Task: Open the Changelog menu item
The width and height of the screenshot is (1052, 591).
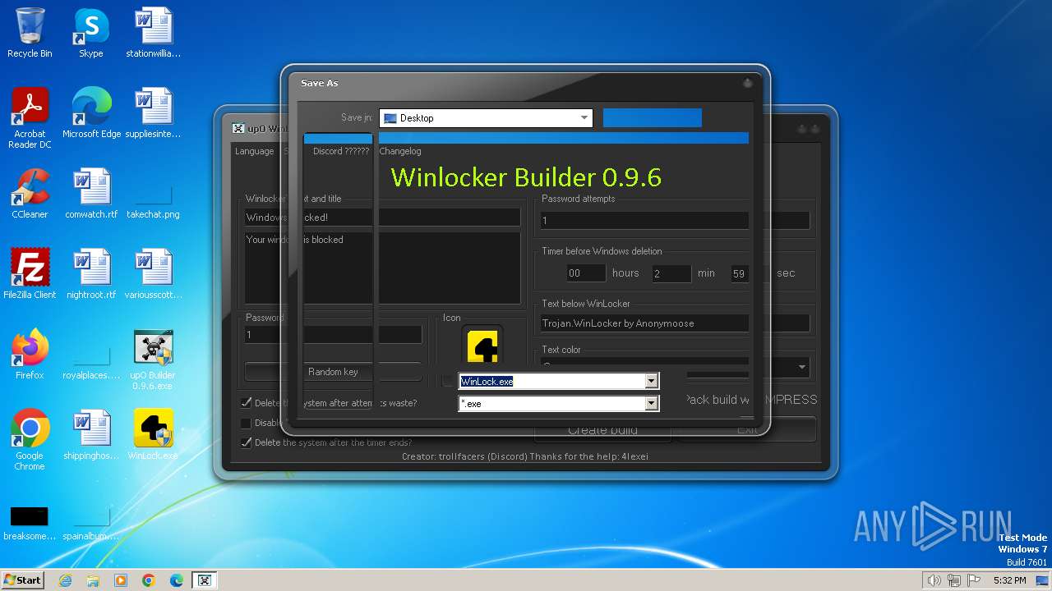Action: [400, 151]
